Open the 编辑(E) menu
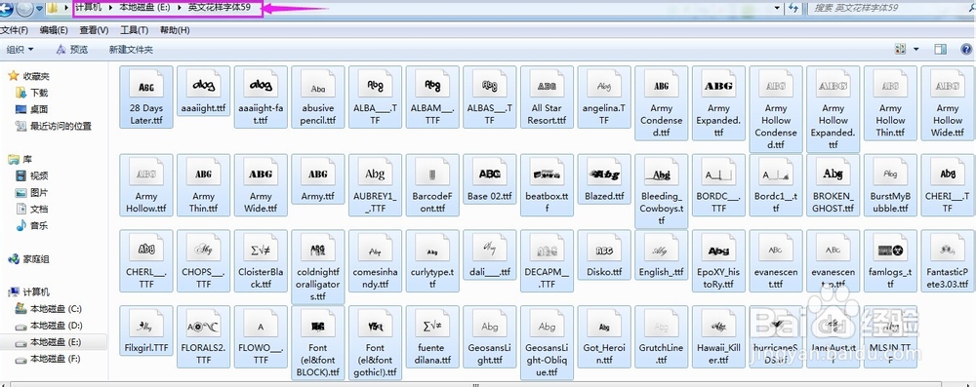The image size is (976, 387). pos(54,30)
